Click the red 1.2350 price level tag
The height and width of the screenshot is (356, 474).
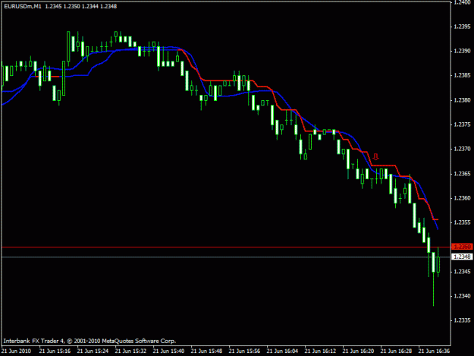coord(462,247)
